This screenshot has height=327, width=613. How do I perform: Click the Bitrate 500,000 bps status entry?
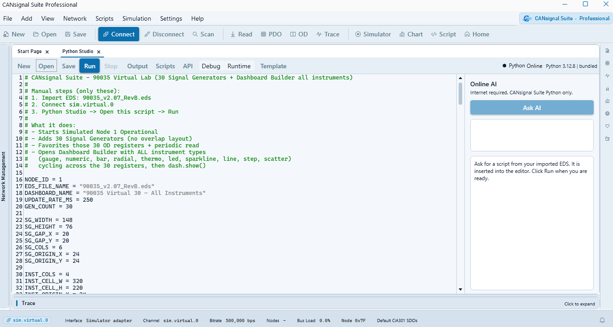click(x=232, y=321)
